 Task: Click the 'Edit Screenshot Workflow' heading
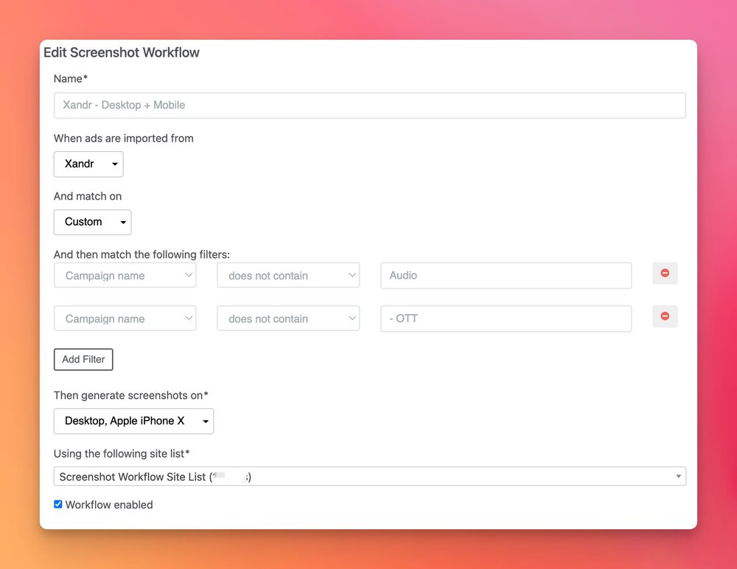coord(122,52)
